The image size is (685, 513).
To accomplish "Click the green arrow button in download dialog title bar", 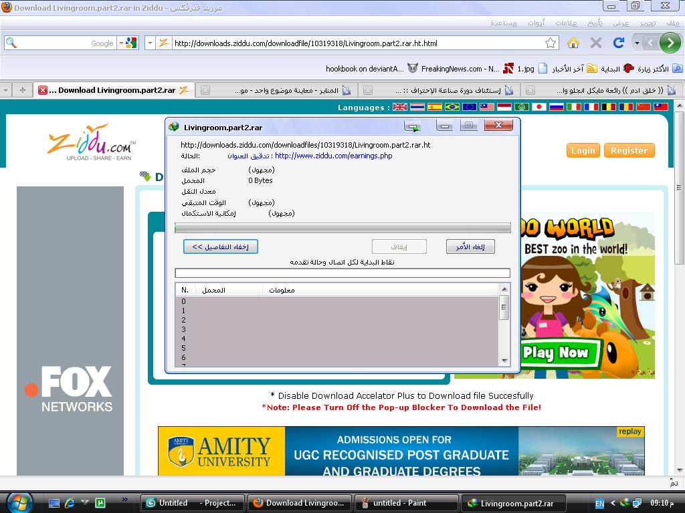I will [412, 126].
